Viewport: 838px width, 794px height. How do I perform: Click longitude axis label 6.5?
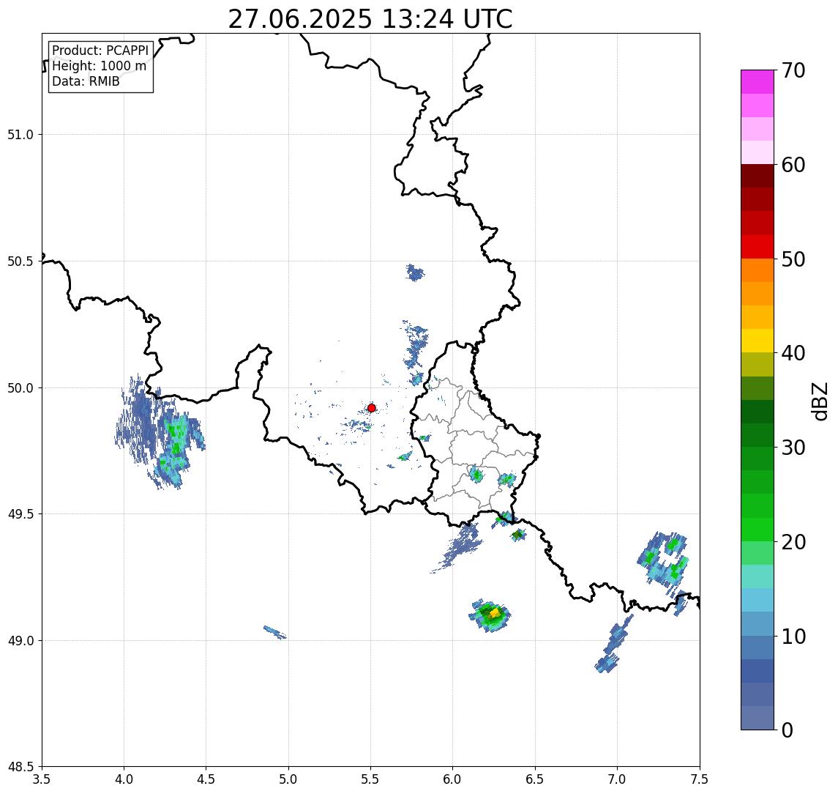535,779
